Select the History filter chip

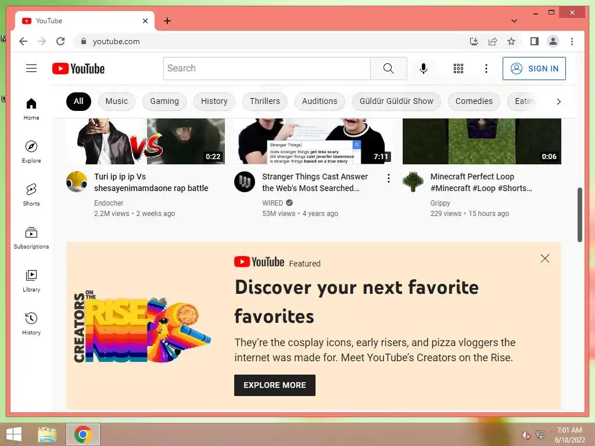214,101
